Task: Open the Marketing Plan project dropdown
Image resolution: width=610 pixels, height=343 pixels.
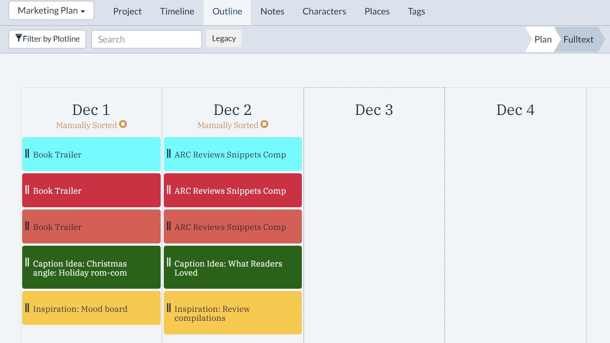Action: (51, 10)
